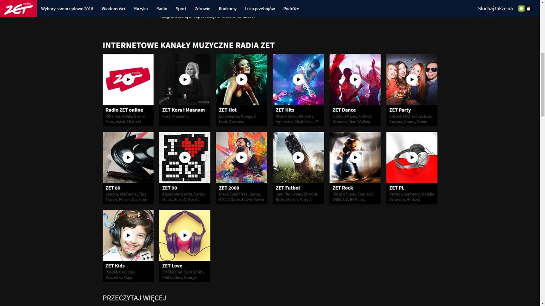Click the Black Eyed Peas, Garou text

pos(239,194)
